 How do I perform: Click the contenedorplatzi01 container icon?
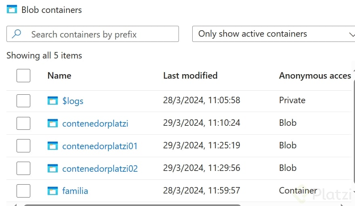tap(53, 146)
